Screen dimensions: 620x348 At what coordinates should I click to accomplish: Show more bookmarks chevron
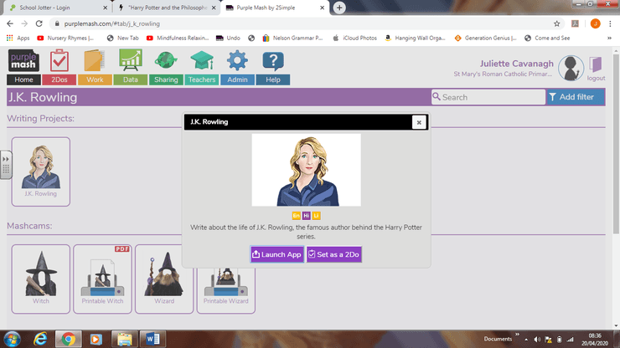pyautogui.click(x=609, y=38)
